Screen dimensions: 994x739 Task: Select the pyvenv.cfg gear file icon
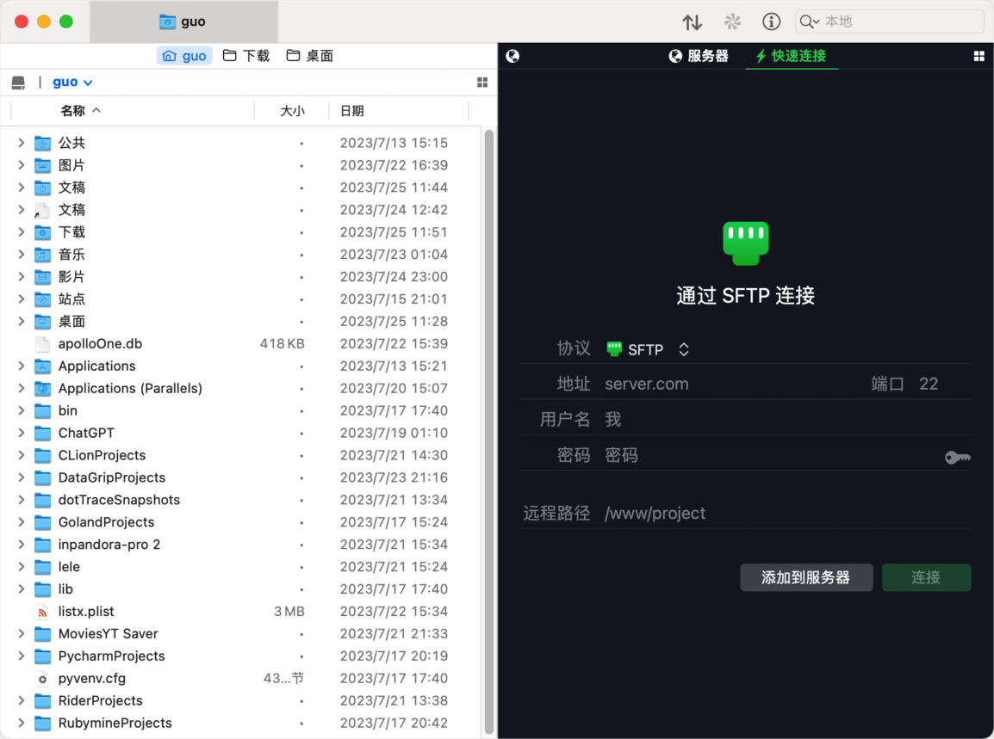pos(42,678)
